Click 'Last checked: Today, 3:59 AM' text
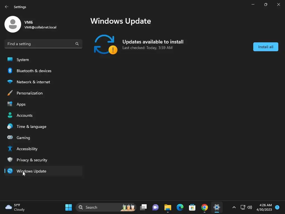Image resolution: width=285 pixels, height=214 pixels. tap(148, 48)
